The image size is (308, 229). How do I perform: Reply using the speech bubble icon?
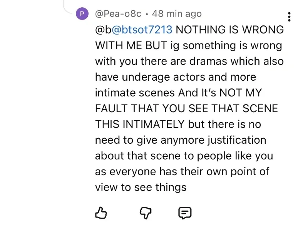pyautogui.click(x=185, y=212)
